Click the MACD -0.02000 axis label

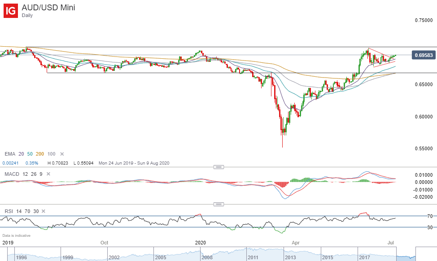[x=423, y=197]
